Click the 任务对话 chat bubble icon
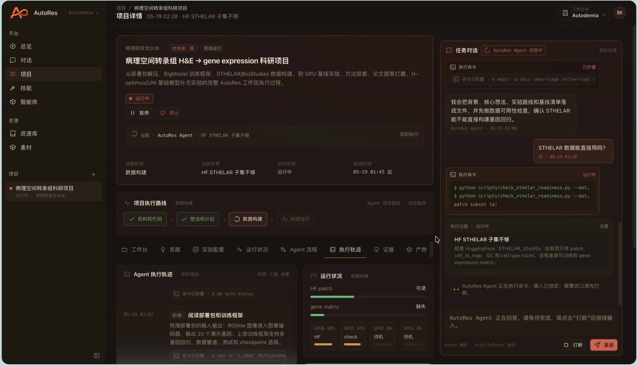The height and width of the screenshot is (366, 638). click(449, 50)
